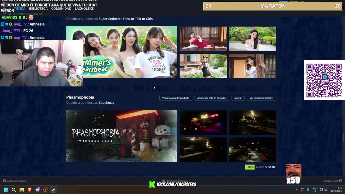This screenshot has width=345, height=194.
Task: Open File Explorer from the taskbar
Action: pyautogui.click(x=22, y=190)
